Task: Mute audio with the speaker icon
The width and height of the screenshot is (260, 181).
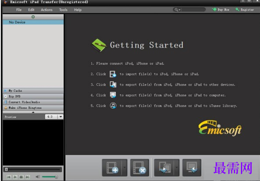Action: [38, 177]
